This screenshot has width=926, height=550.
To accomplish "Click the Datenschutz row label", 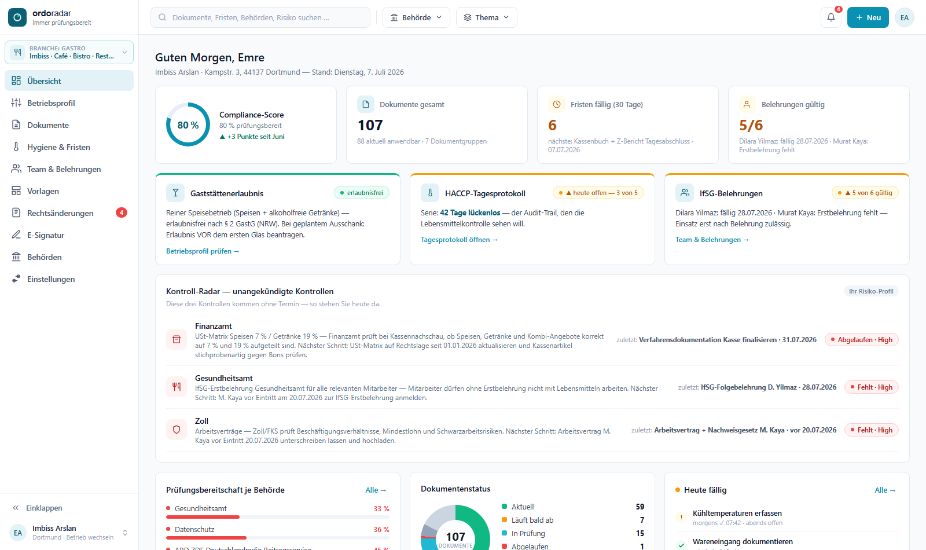I will click(194, 529).
